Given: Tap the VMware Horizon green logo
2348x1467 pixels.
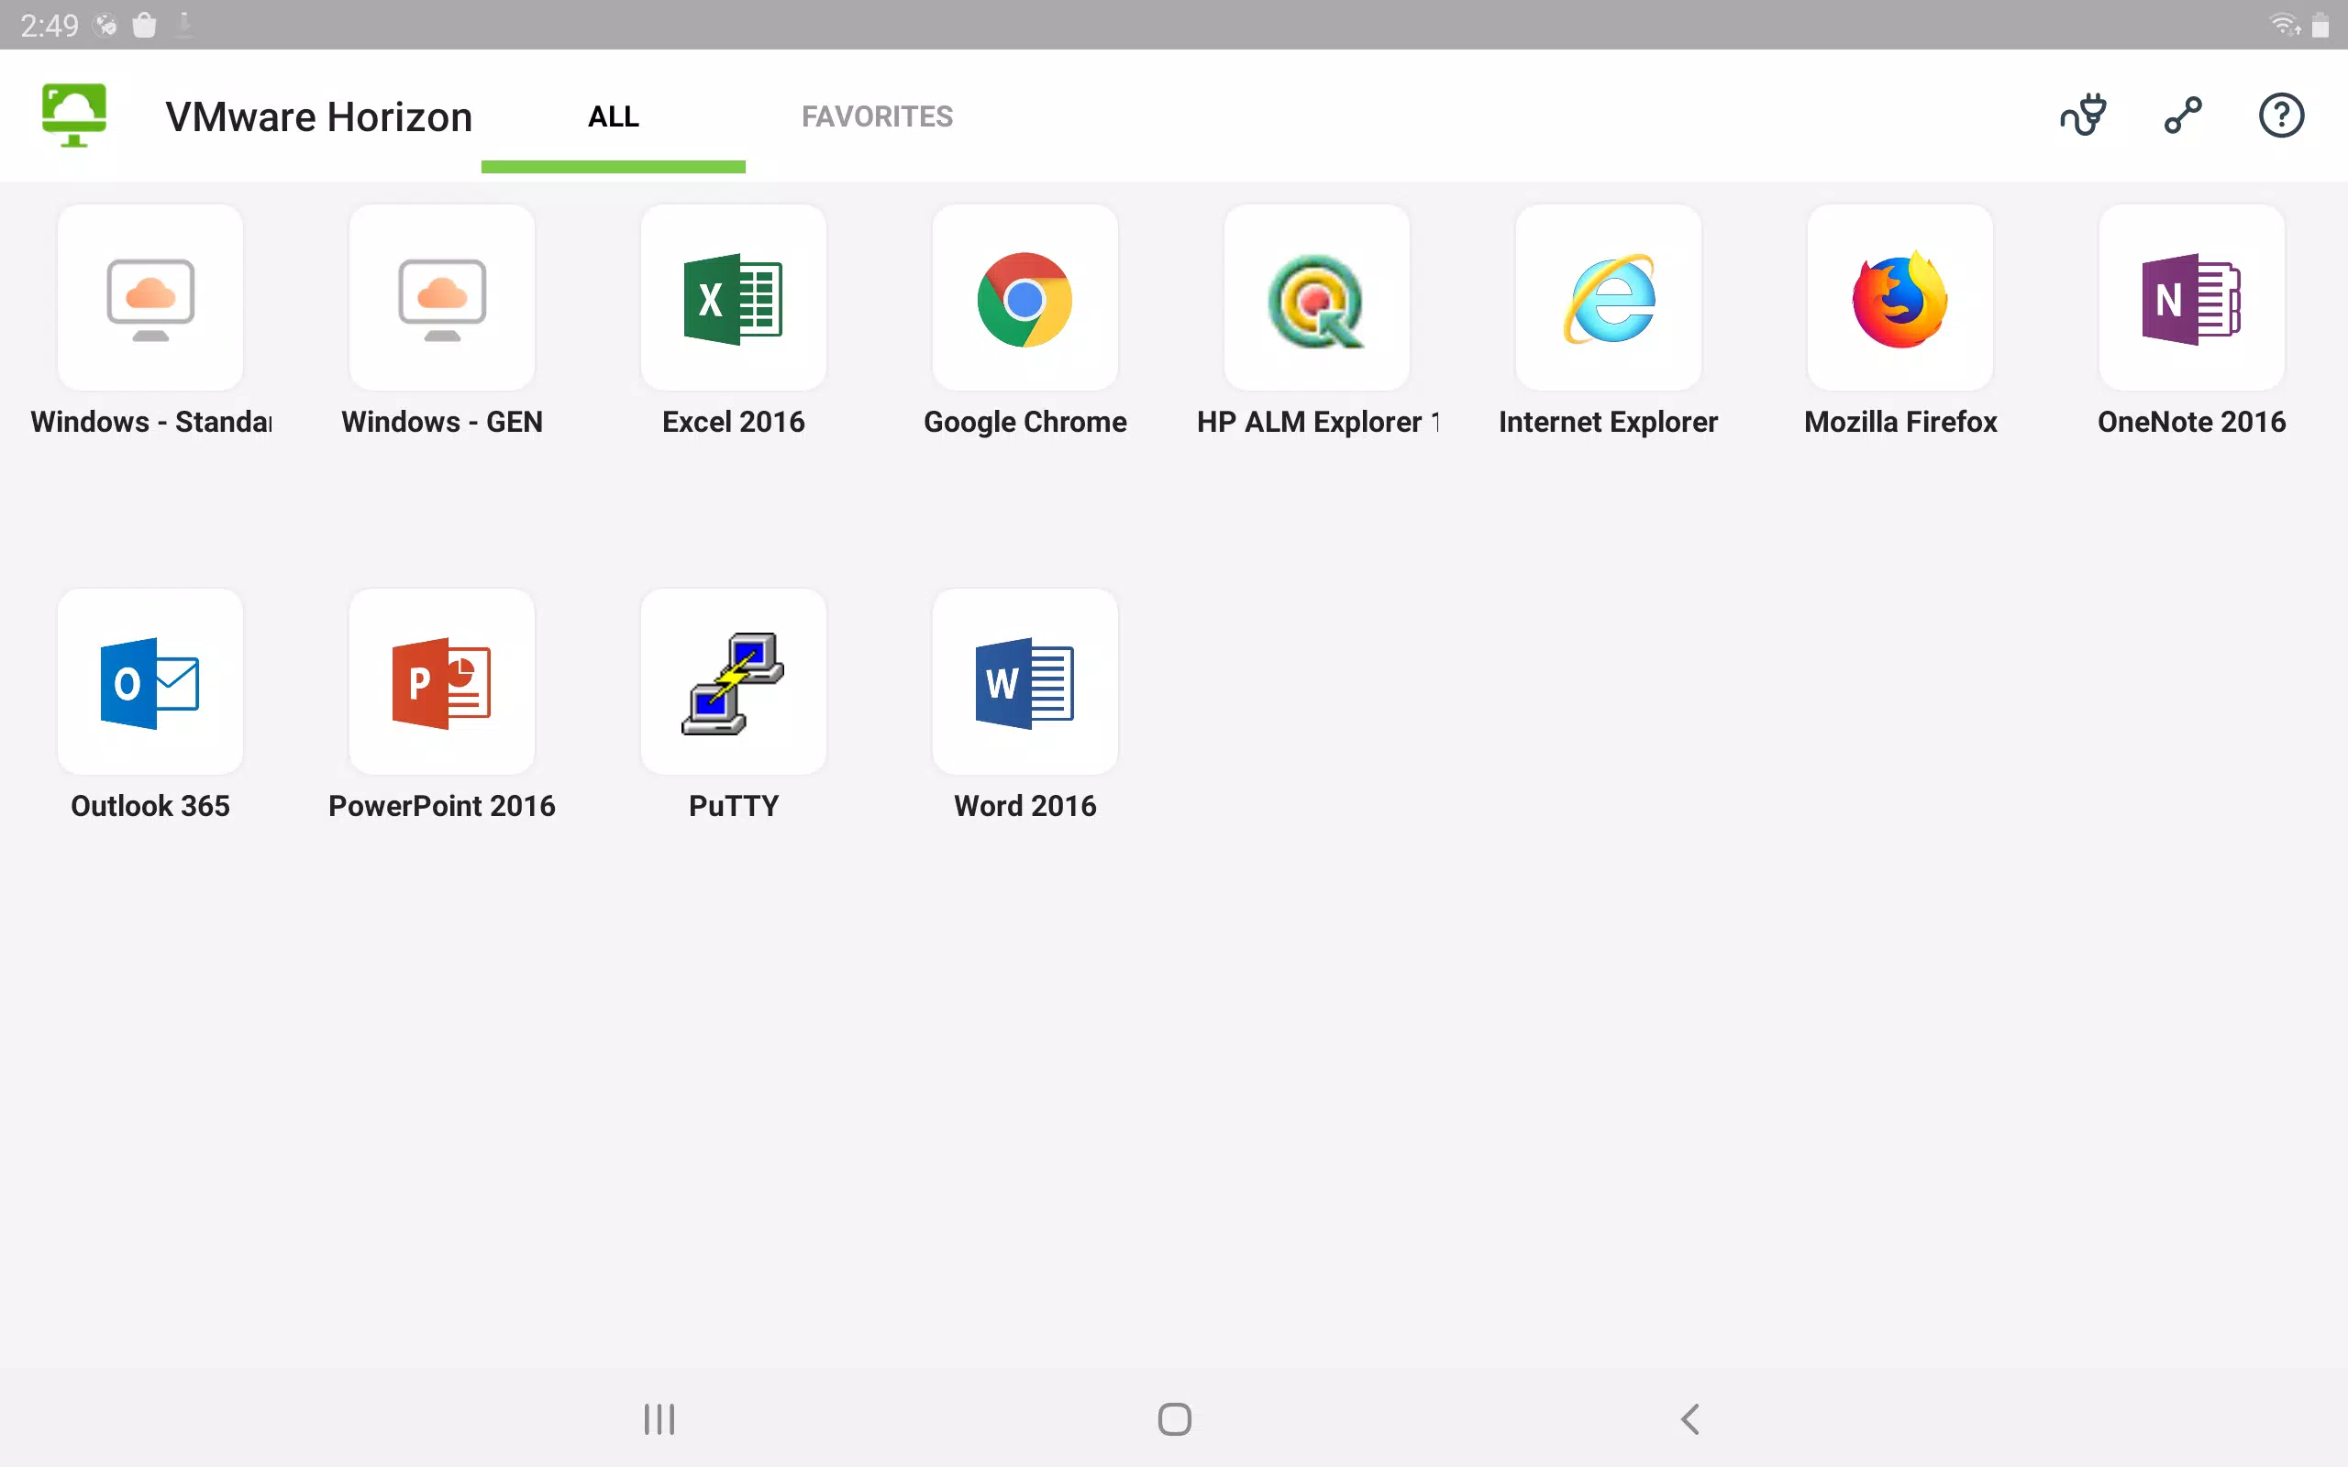Looking at the screenshot, I should (73, 116).
